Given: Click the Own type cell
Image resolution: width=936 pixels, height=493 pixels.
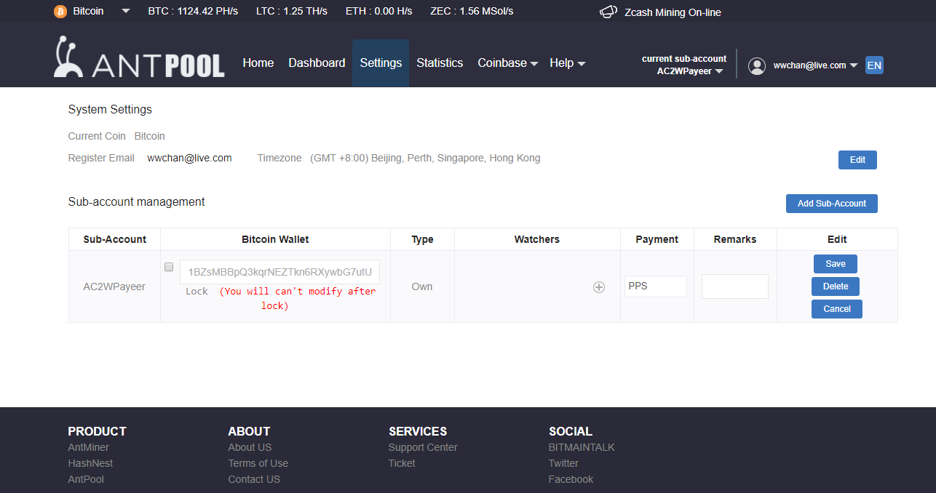Looking at the screenshot, I should (x=422, y=286).
